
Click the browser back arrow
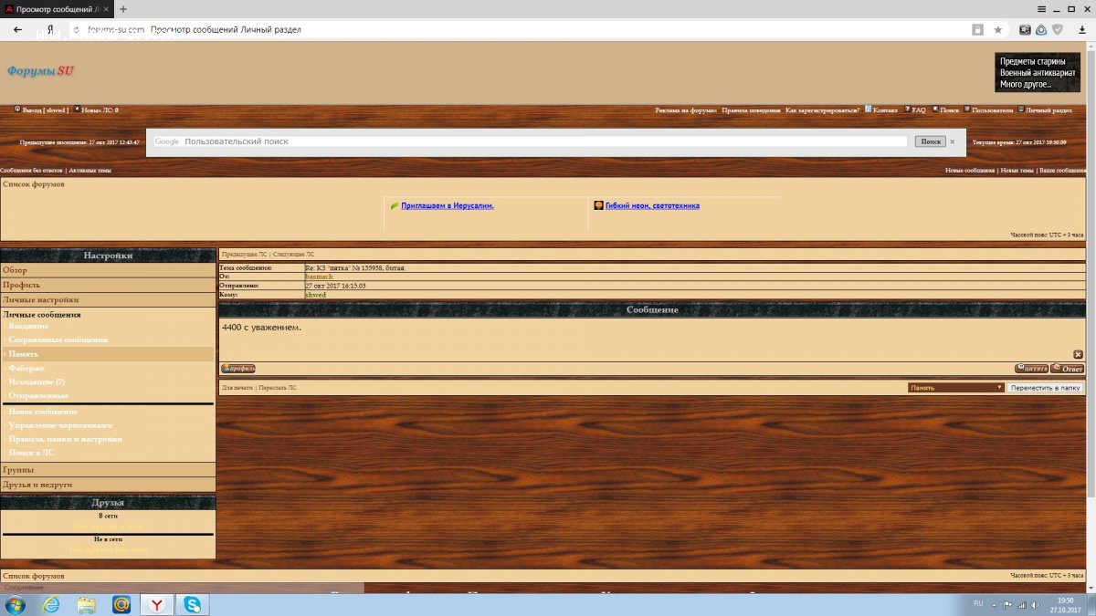[x=17, y=29]
